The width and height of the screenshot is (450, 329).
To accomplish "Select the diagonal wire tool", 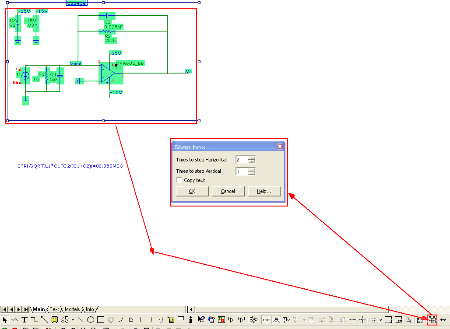I will point(44,319).
